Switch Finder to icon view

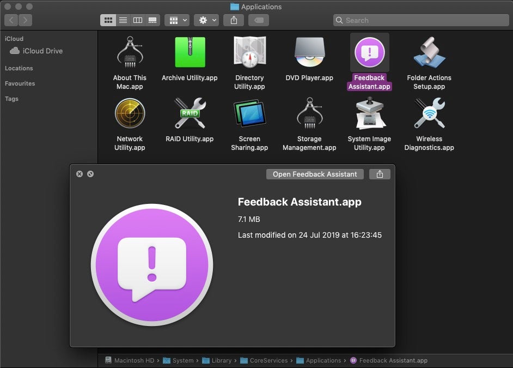[108, 20]
